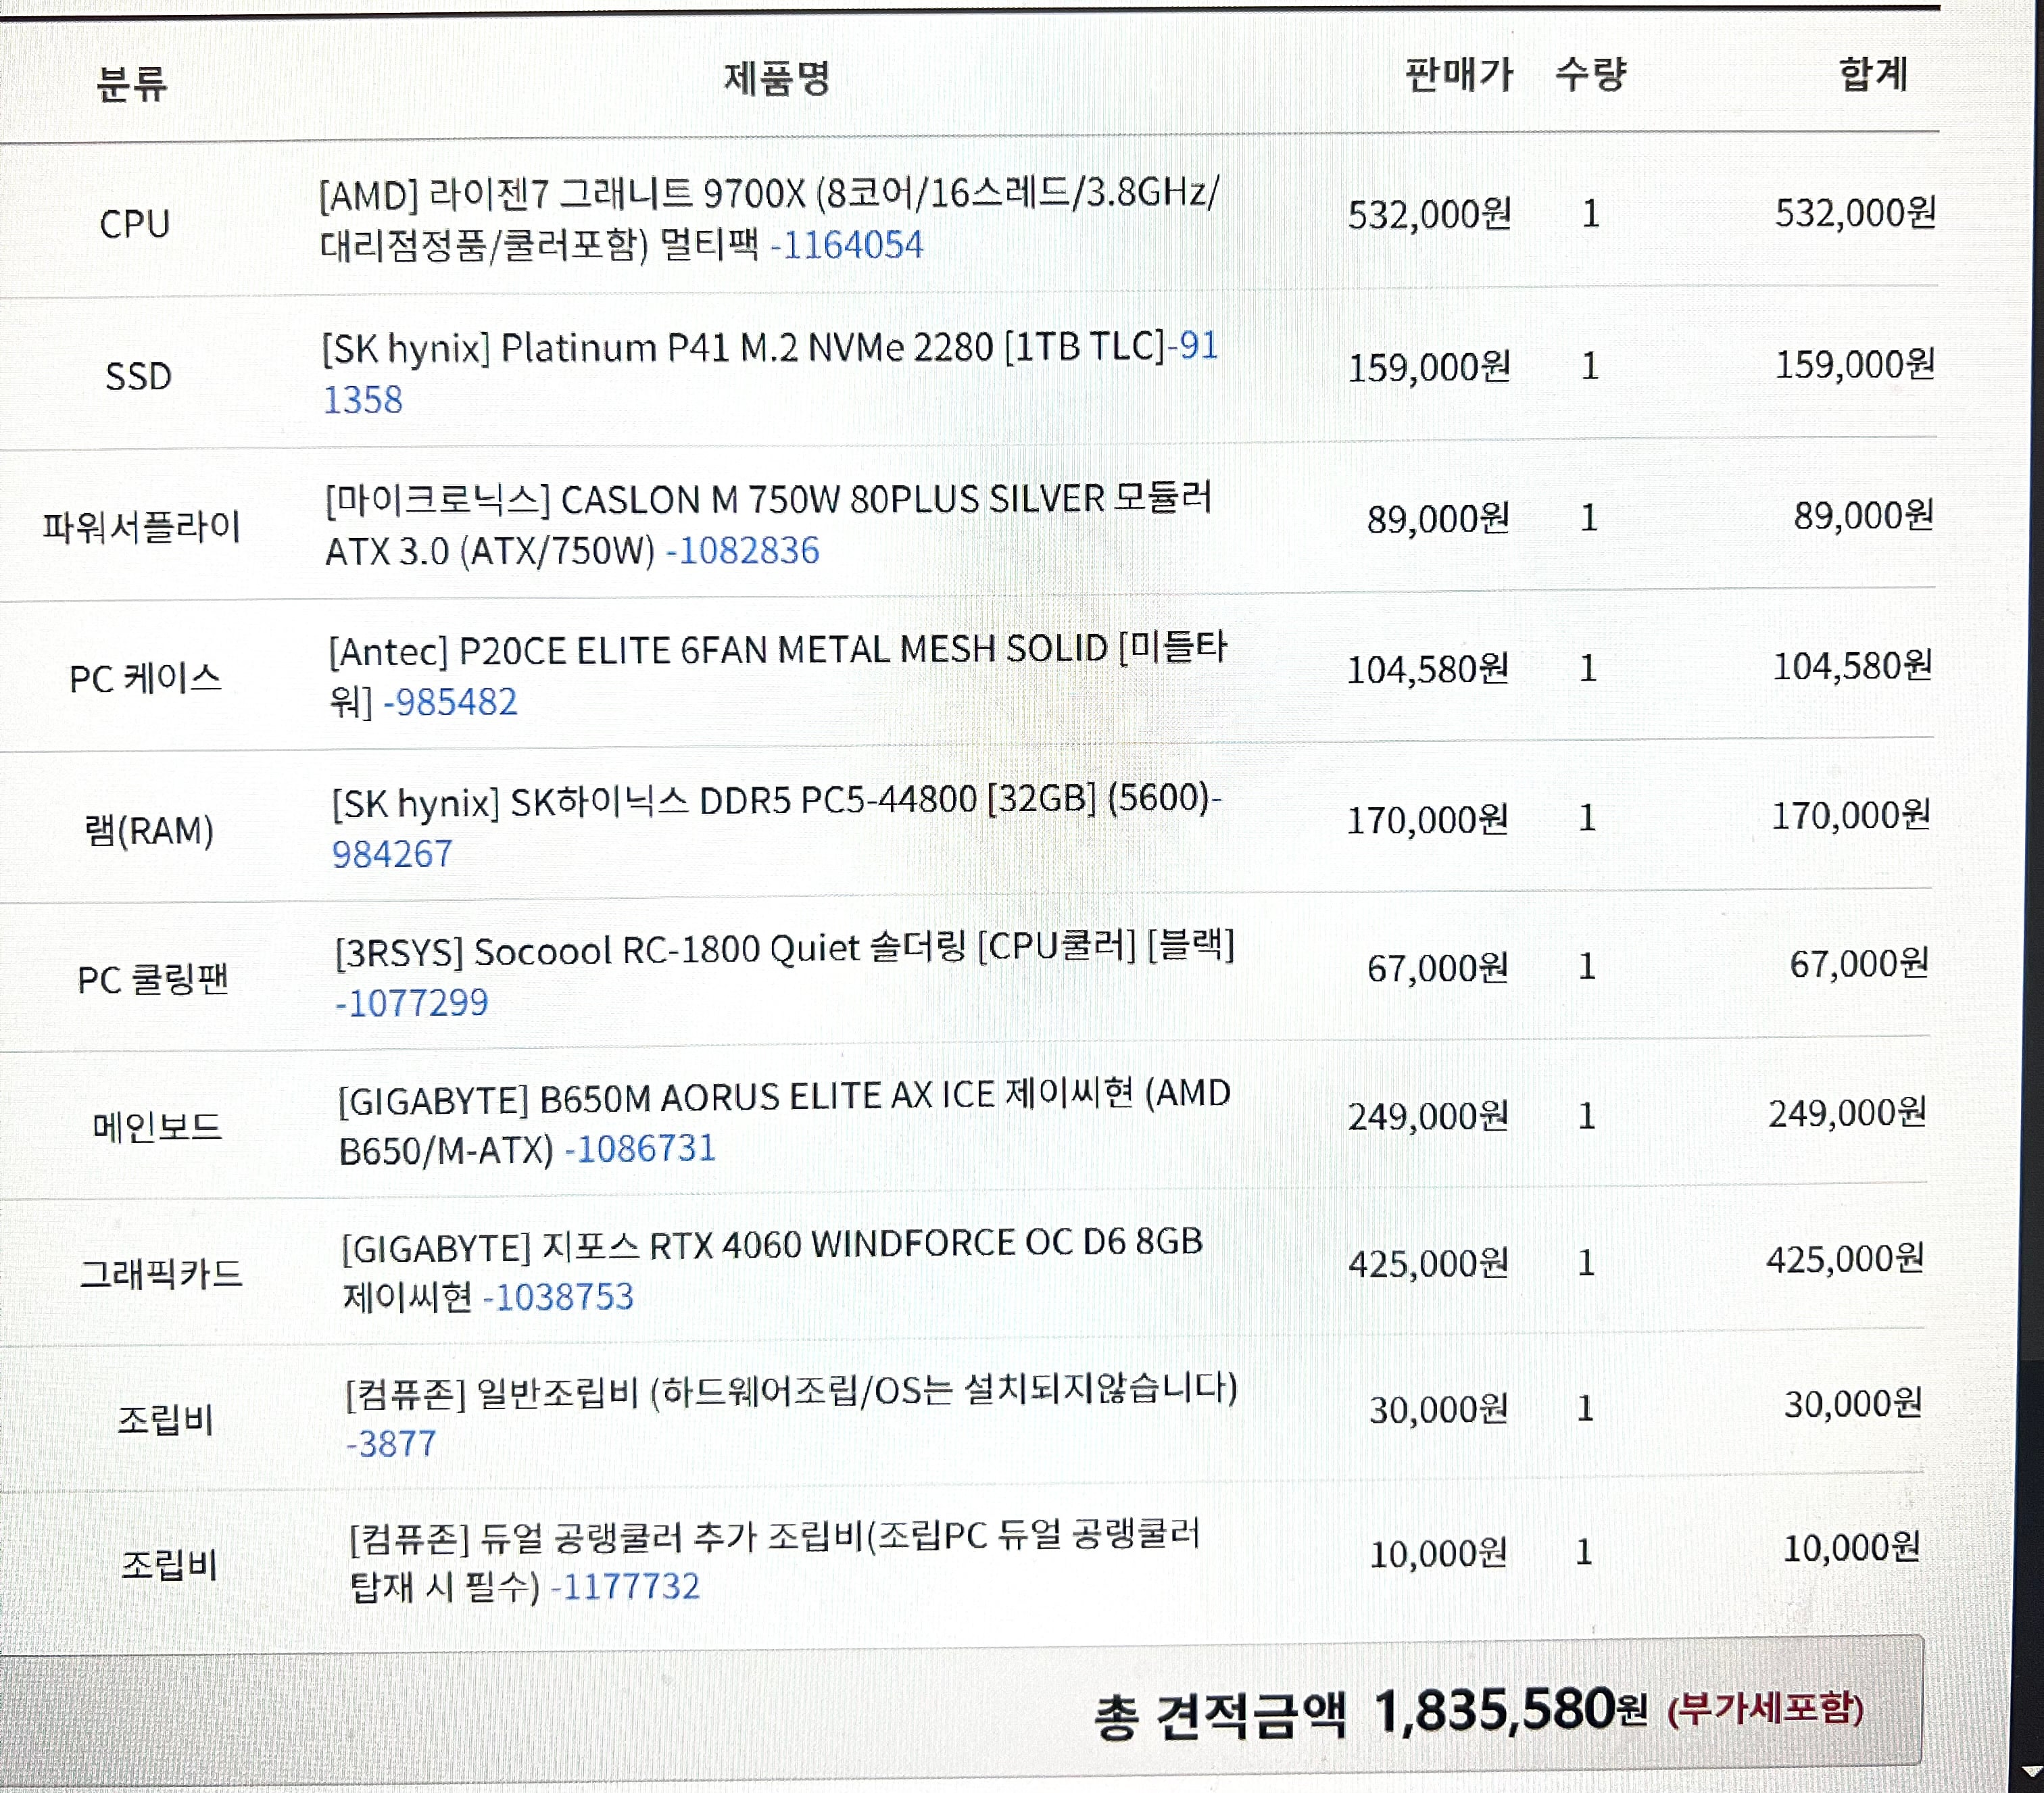The height and width of the screenshot is (1793, 2044).
Task: Select 조립비 cell of 일반조립비 row
Action: (x=165, y=1419)
